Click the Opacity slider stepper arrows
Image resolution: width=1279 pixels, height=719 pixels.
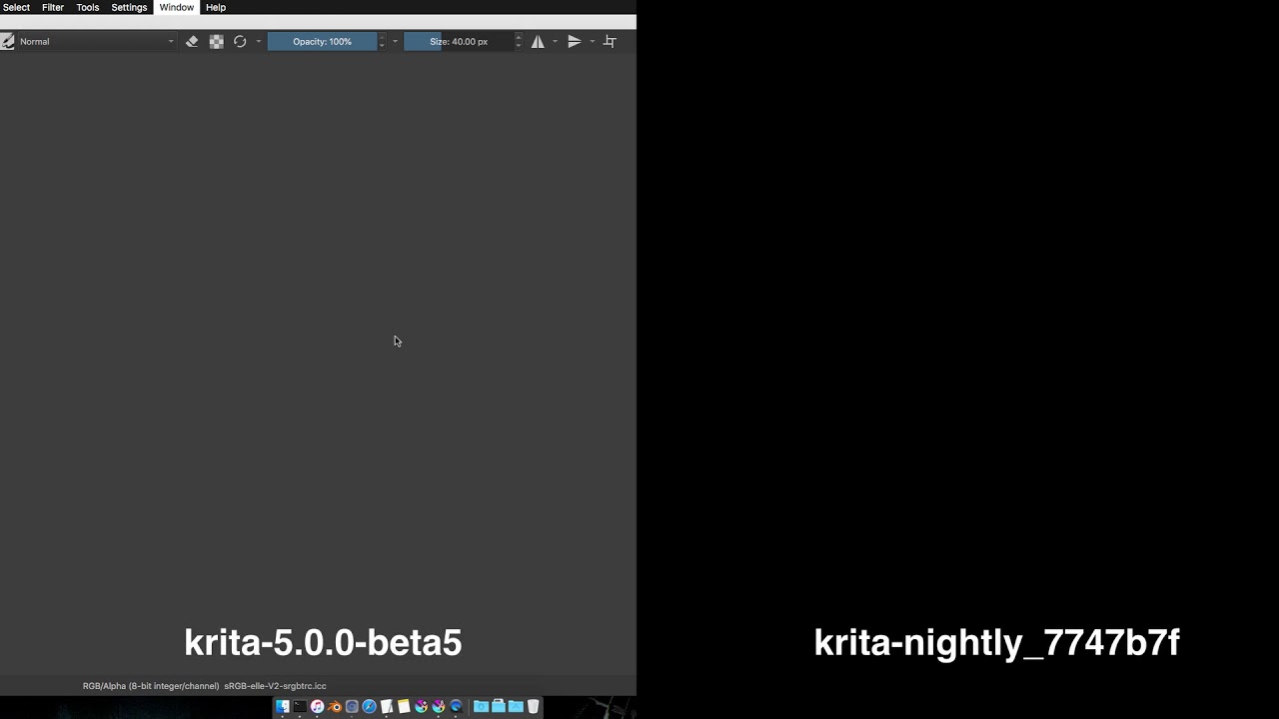pyautogui.click(x=382, y=41)
